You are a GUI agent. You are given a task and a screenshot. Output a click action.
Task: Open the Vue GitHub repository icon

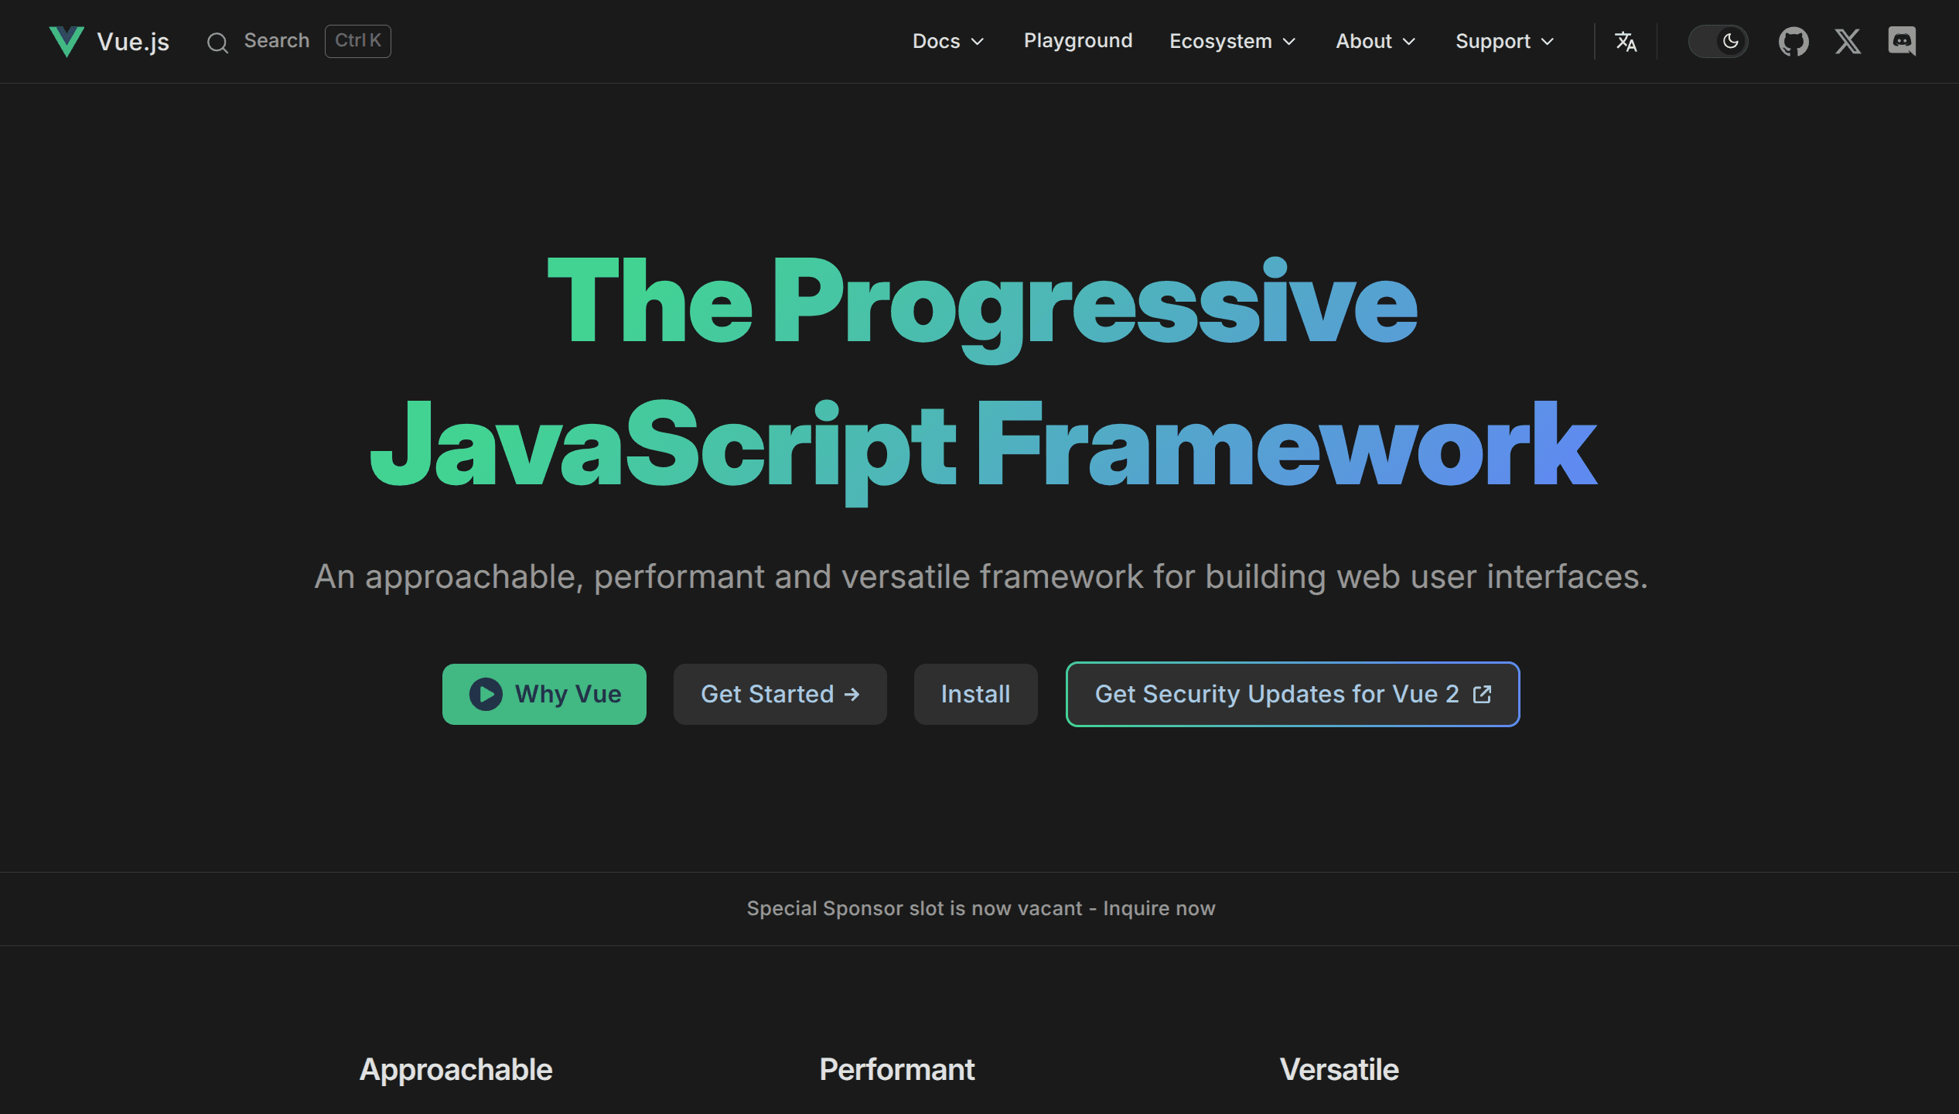coord(1793,41)
